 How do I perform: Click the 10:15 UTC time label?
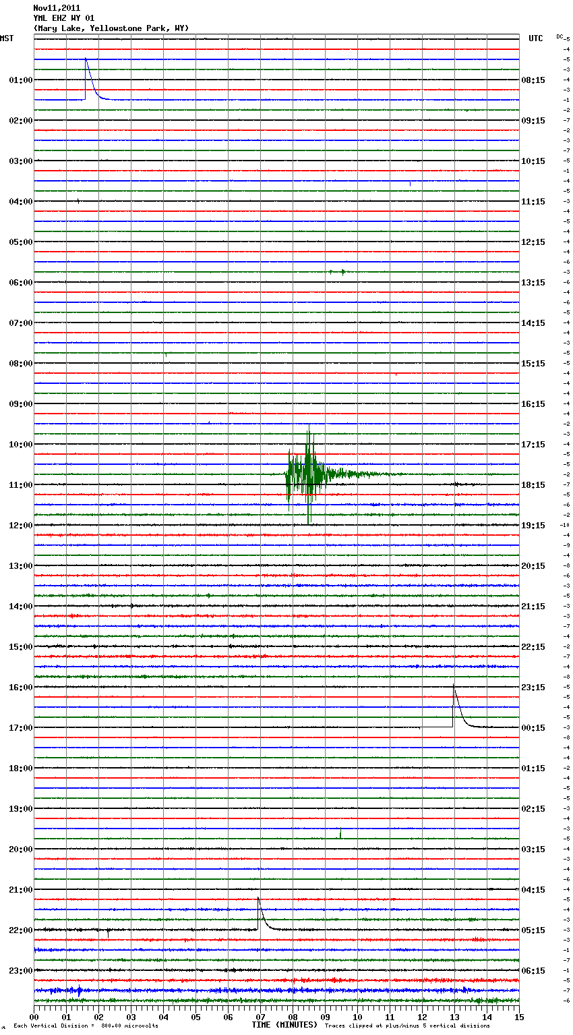tap(533, 161)
